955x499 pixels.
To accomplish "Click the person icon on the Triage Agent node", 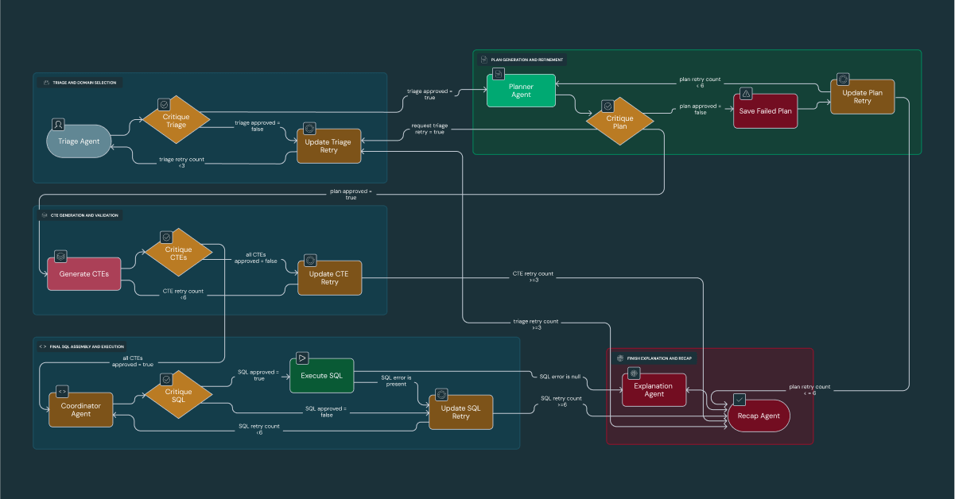I will (58, 125).
